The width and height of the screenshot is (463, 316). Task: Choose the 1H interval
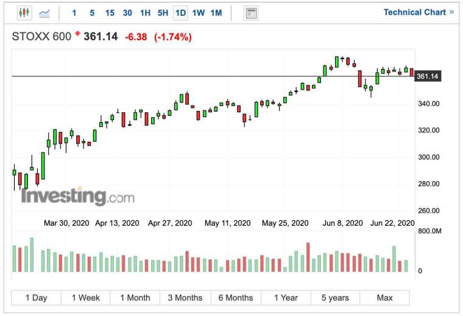point(145,13)
